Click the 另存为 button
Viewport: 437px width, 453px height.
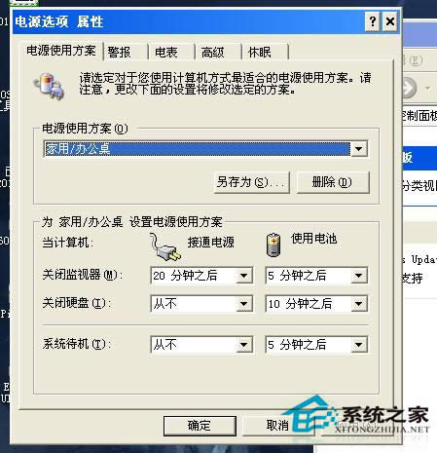pos(252,182)
